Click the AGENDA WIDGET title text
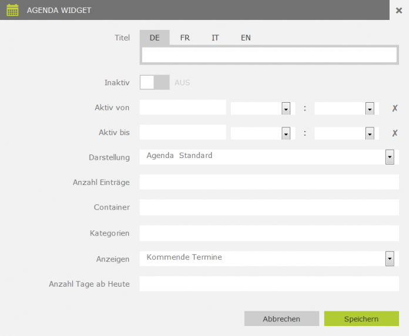 [x=59, y=11]
